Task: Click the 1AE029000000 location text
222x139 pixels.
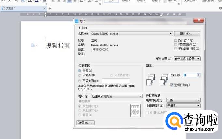Action: tap(100, 49)
